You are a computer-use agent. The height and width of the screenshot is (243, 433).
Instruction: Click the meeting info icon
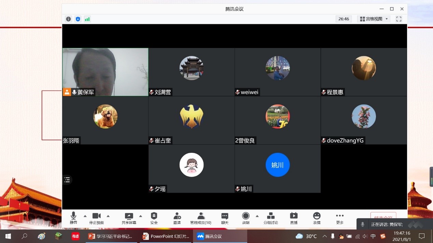tap(68, 19)
